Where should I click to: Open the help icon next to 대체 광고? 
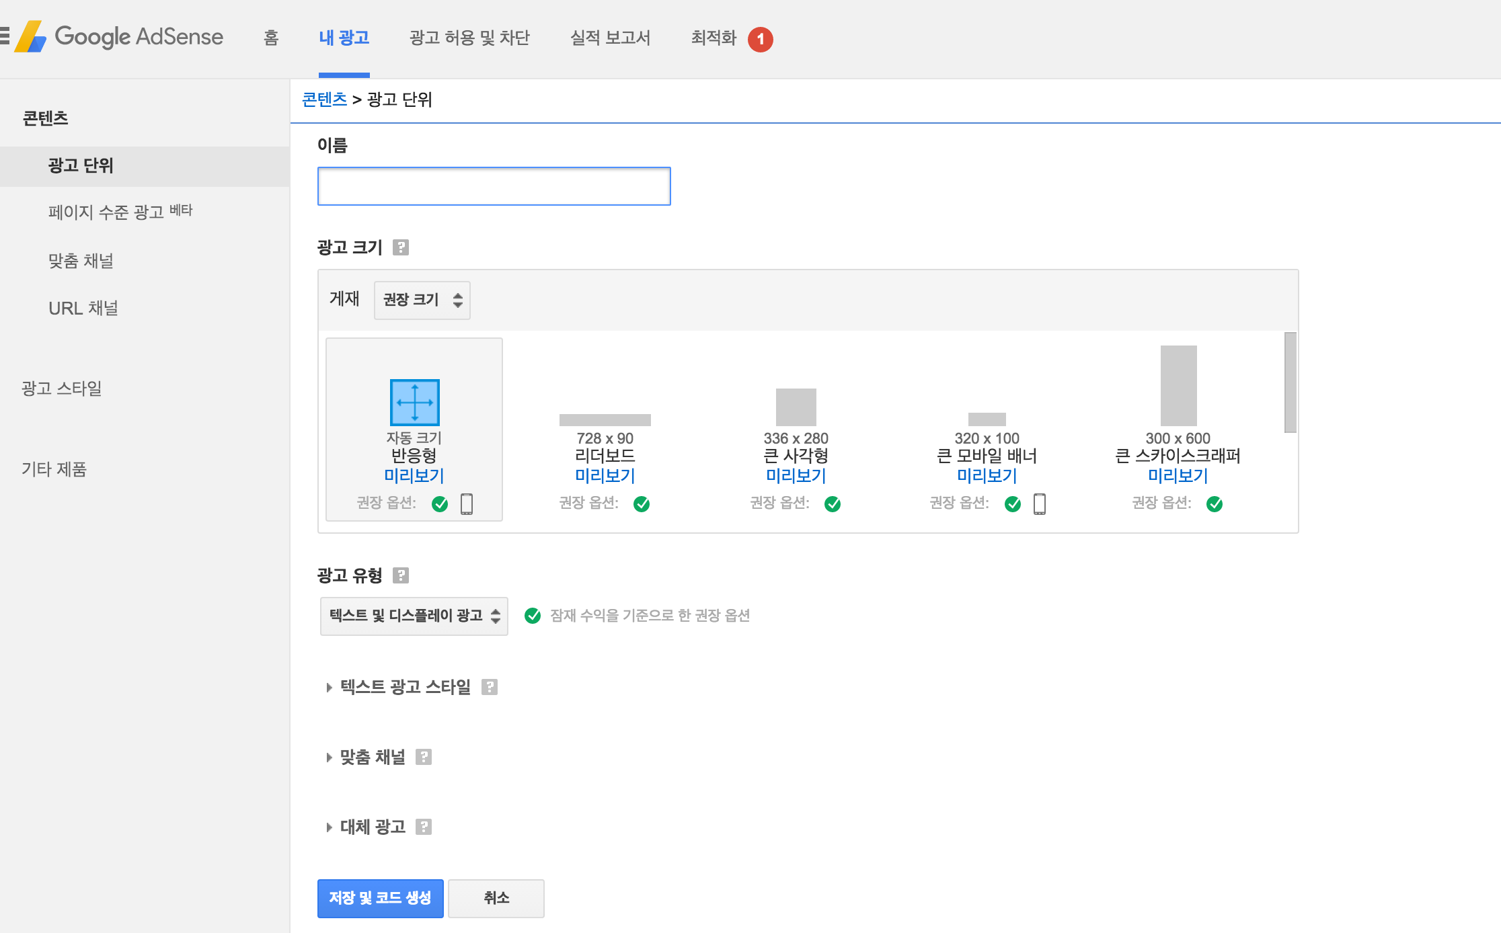click(x=424, y=826)
